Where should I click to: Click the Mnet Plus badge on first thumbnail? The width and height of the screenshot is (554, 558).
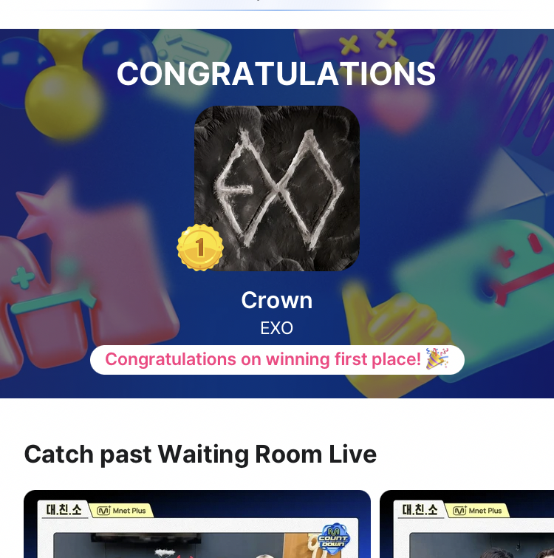(122, 511)
